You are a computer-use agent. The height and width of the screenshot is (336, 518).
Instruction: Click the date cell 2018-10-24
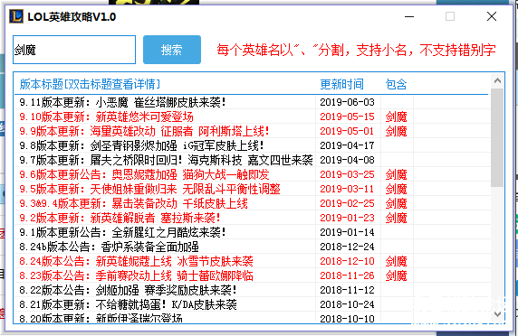click(x=347, y=305)
